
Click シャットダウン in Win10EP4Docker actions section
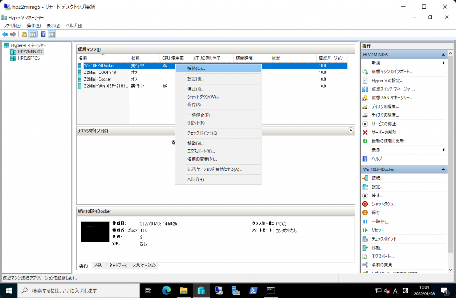[x=384, y=204]
